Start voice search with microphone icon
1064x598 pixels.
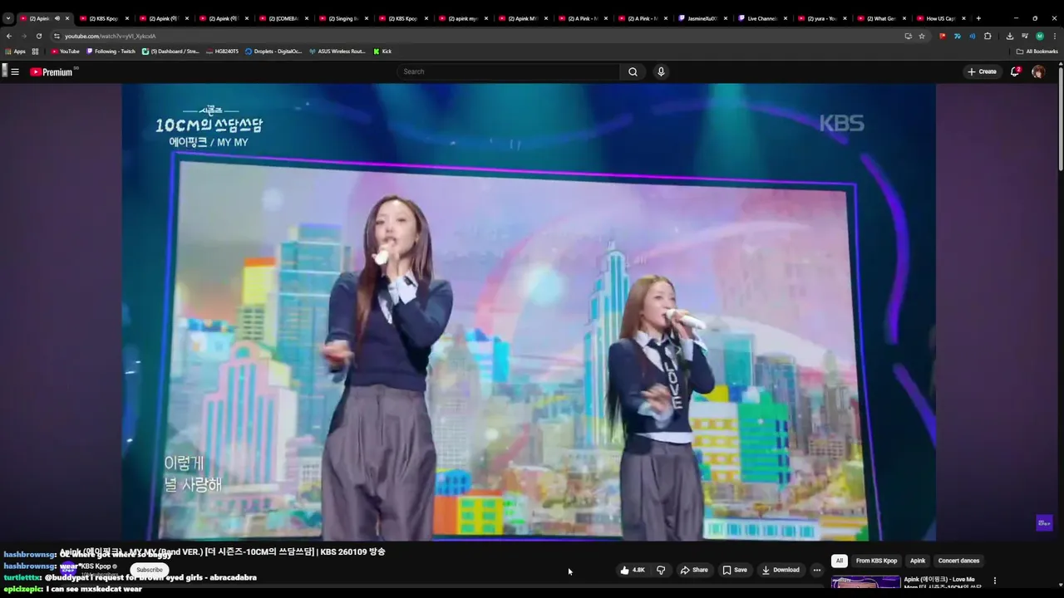click(661, 71)
